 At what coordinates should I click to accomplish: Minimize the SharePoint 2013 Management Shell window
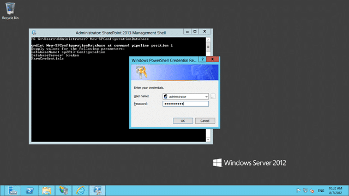click(x=187, y=32)
